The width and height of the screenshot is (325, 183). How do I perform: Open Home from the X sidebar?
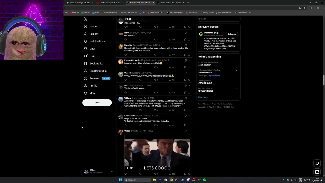click(90, 26)
